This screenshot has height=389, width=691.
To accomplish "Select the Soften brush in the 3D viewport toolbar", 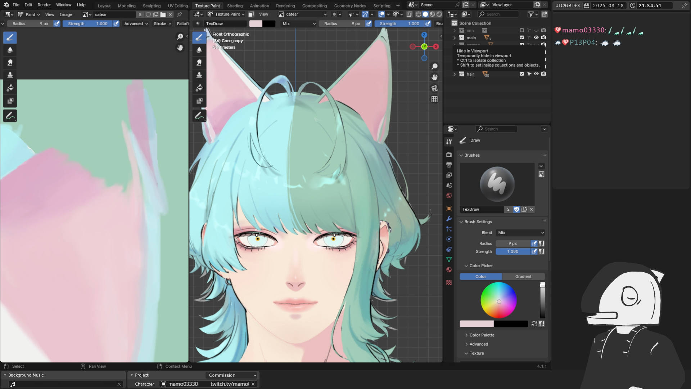I will point(199,50).
